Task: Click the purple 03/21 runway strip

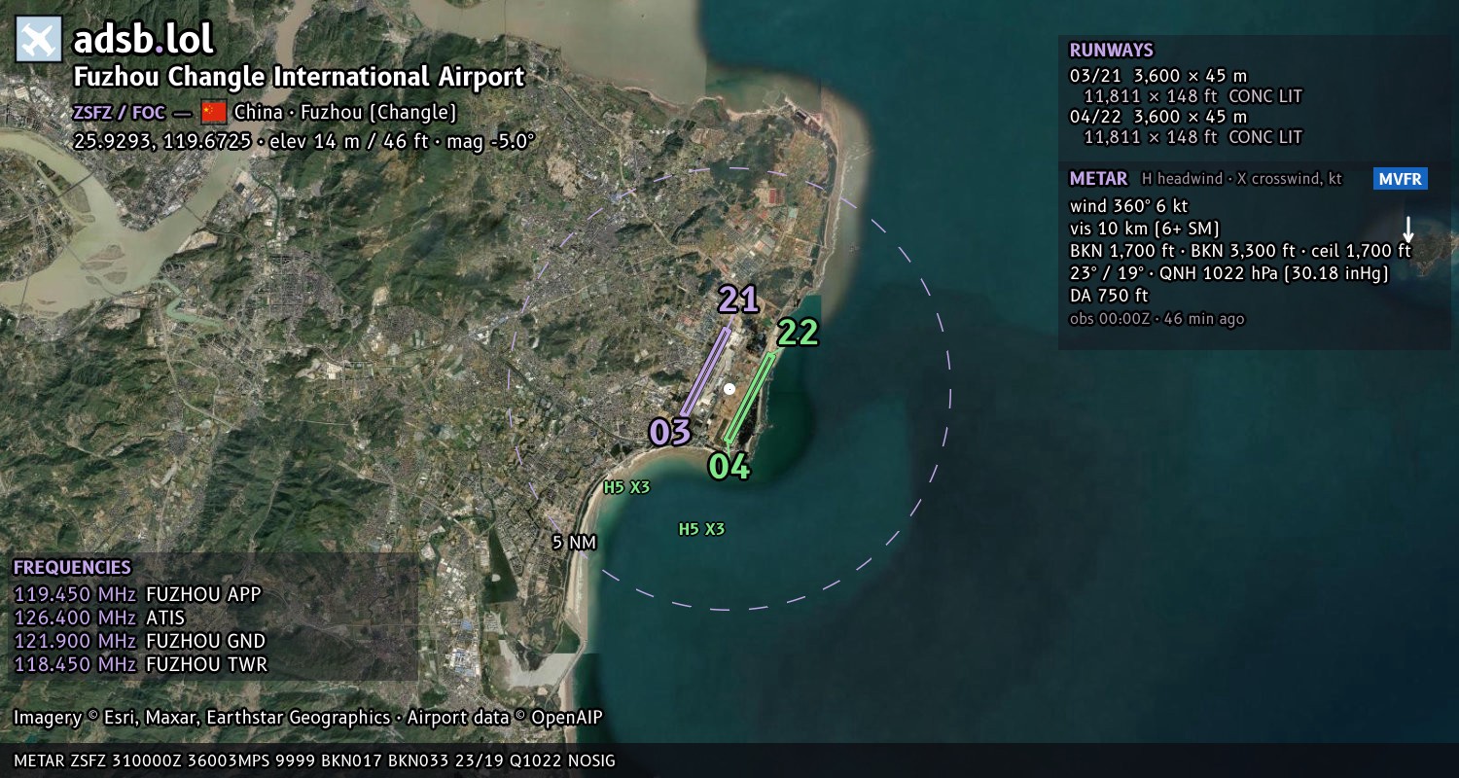Action: pos(705,373)
